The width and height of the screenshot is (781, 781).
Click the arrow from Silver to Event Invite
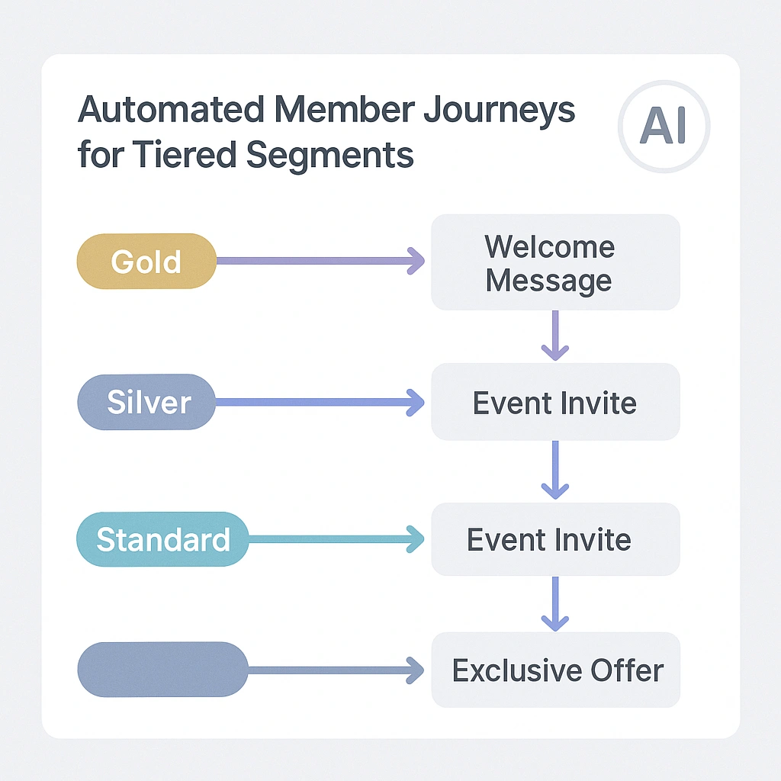point(320,402)
